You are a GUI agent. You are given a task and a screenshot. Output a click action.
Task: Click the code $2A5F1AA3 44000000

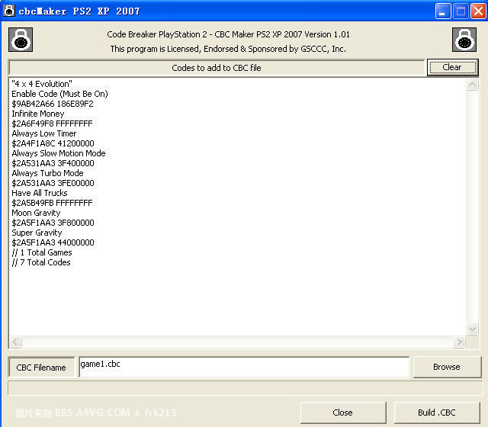53,242
